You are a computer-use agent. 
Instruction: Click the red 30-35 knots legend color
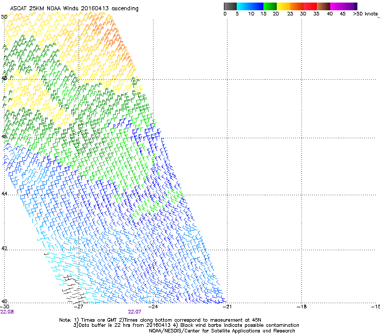(310, 6)
